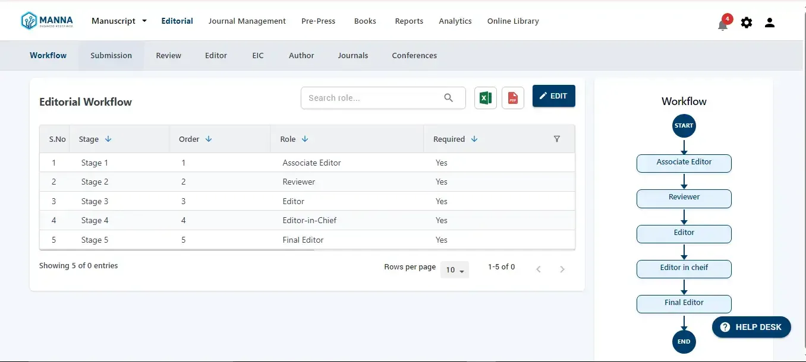Click Yes in Stage 5 row

[x=441, y=240]
